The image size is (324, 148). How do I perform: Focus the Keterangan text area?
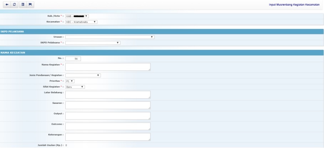[x=107, y=137]
